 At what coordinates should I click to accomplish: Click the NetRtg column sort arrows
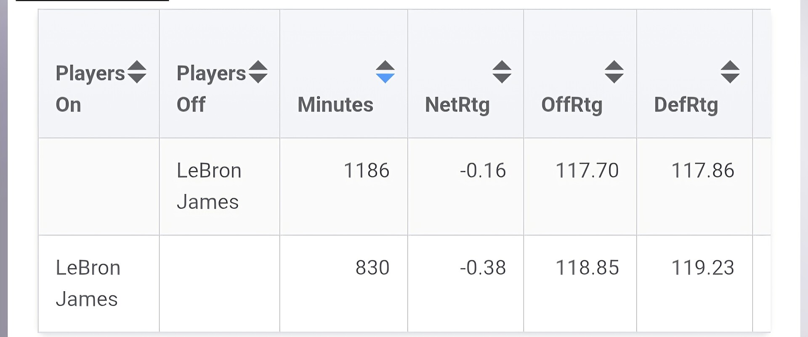tap(502, 72)
